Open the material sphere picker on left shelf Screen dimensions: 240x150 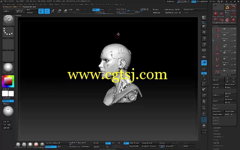(x=8, y=68)
